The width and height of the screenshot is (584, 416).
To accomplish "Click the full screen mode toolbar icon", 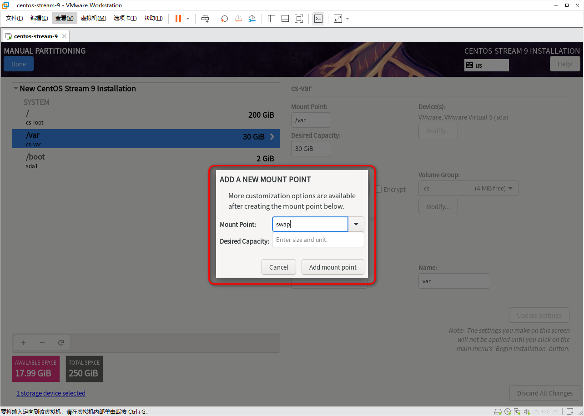I will coord(299,19).
